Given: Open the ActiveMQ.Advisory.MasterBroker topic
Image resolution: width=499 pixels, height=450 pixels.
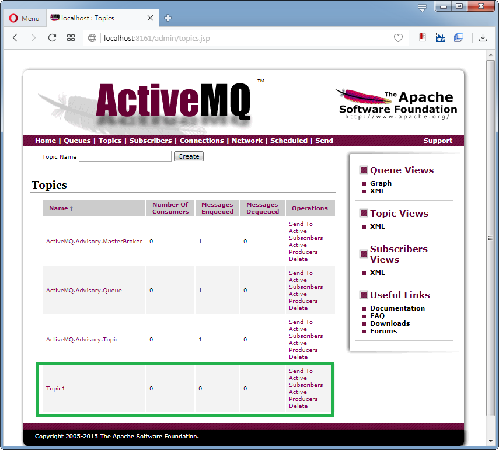Looking at the screenshot, I should [x=94, y=242].
